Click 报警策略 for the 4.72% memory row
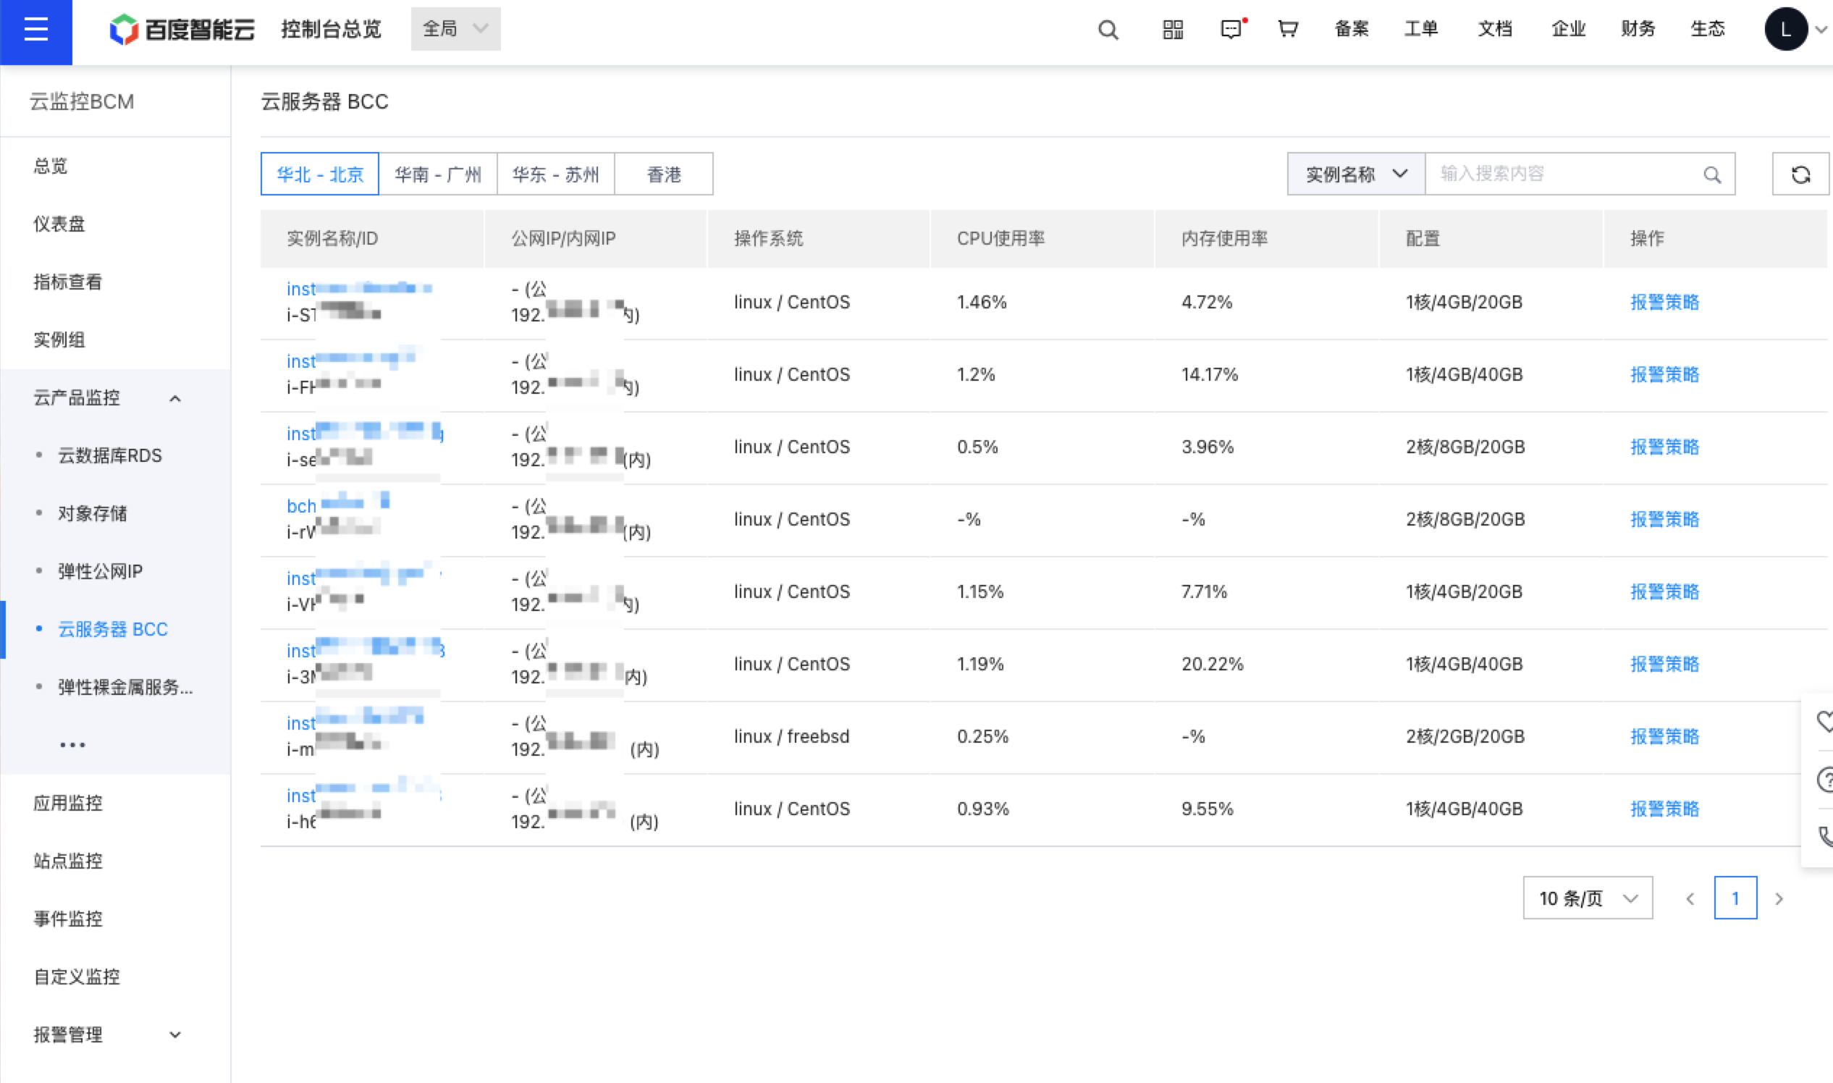Image resolution: width=1833 pixels, height=1083 pixels. 1664,302
